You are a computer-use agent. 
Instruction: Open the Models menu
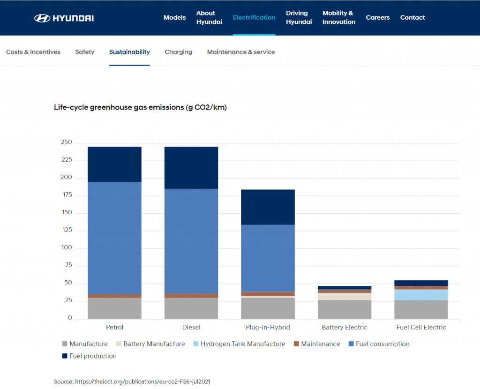(174, 18)
